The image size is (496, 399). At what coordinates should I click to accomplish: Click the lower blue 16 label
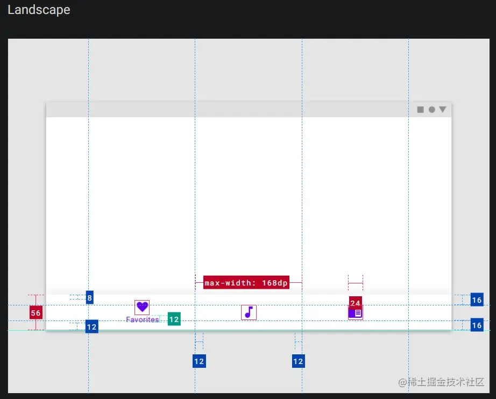(x=477, y=325)
